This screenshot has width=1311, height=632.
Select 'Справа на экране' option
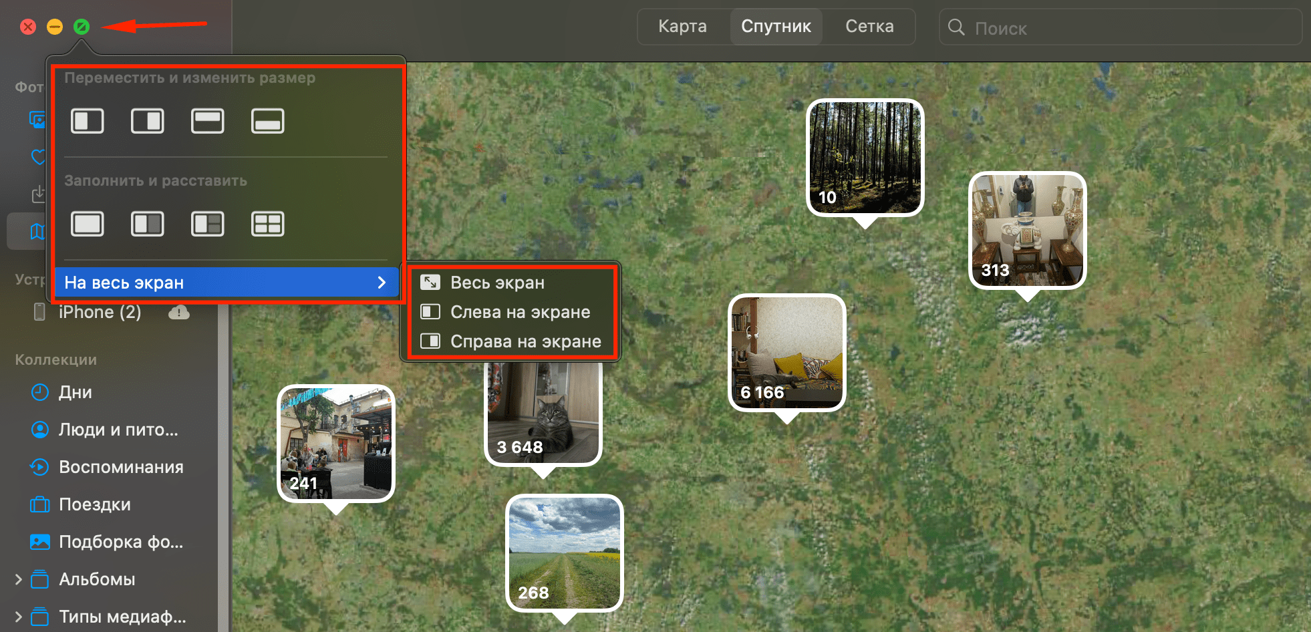click(511, 341)
